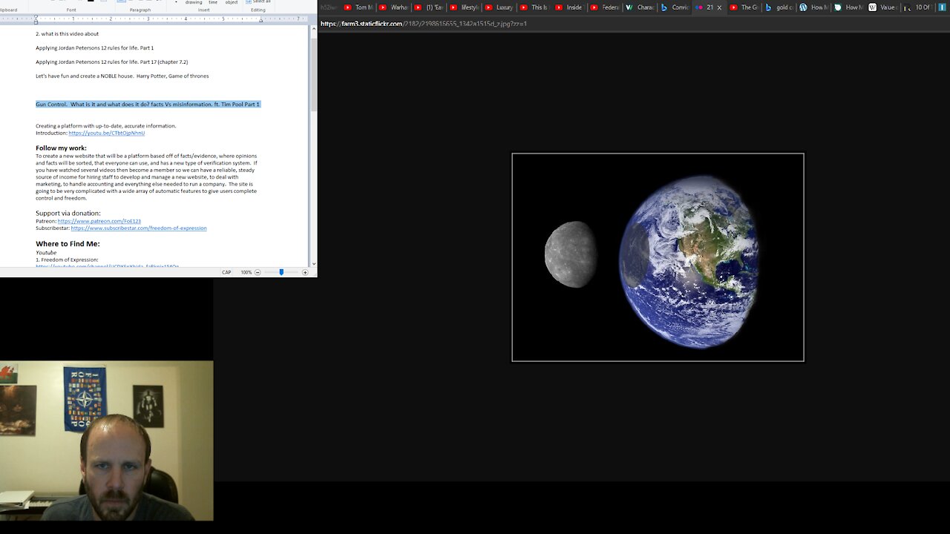Click the 'Support via donation:' heading
950x534 pixels.
click(68, 213)
